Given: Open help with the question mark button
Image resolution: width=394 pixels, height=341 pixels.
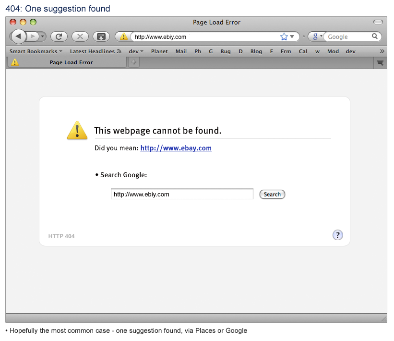Looking at the screenshot, I should click(x=337, y=235).
